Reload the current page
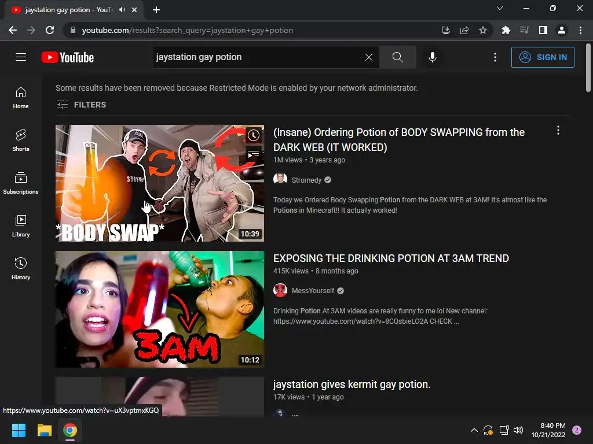 tap(50, 30)
